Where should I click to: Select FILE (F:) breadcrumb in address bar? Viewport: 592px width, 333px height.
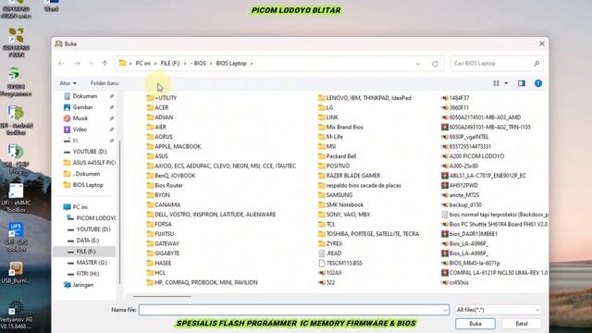tap(170, 64)
